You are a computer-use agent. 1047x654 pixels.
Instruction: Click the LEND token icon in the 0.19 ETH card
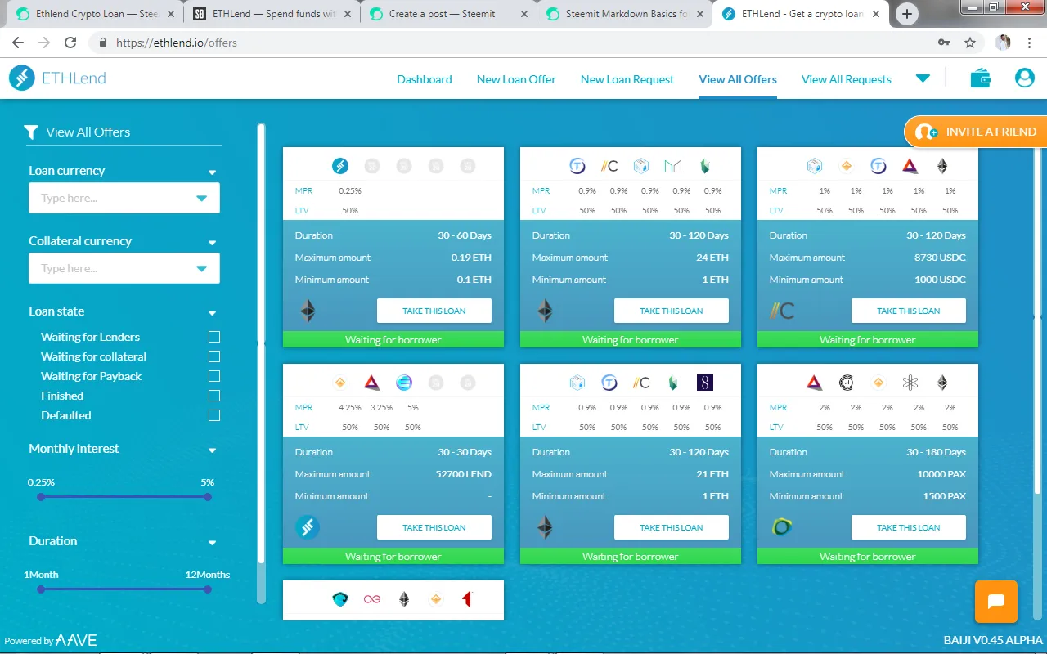(340, 166)
